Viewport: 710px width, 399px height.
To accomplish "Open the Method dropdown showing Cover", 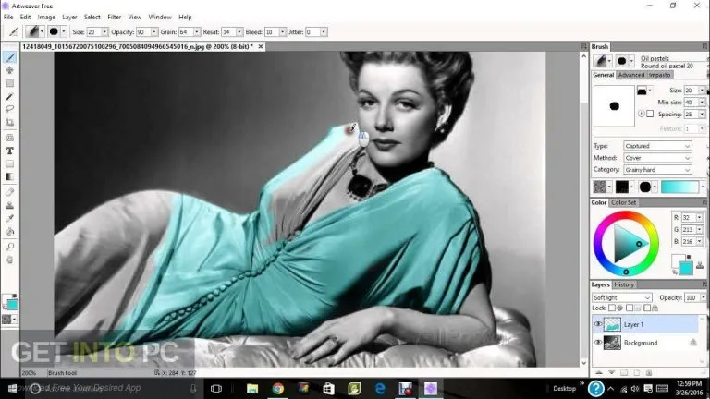I will tap(657, 158).
